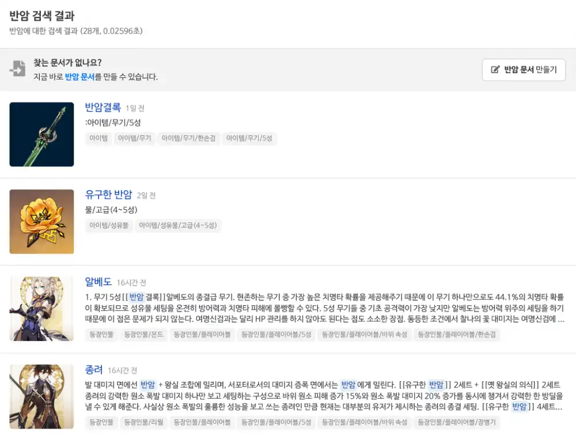Open the 알베도 character portrait
576x440 pixels.
pos(41,309)
